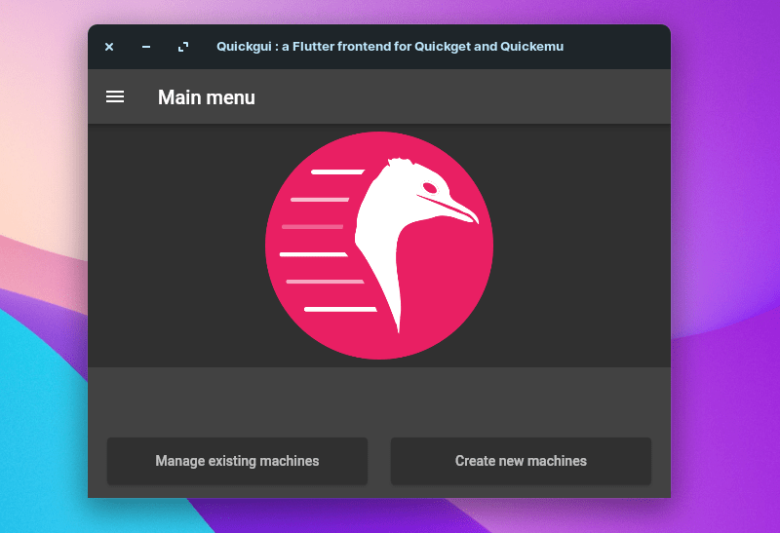The width and height of the screenshot is (780, 533).
Task: Open Manage existing machines
Action: tap(237, 461)
